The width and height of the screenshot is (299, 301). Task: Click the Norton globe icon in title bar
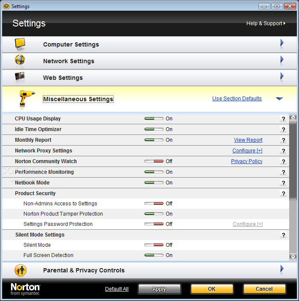pos(6,6)
